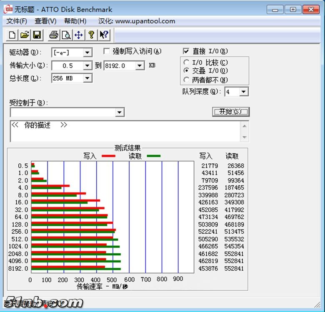Image resolution: width=325 pixels, height=312 pixels.
Task: Click inside the 你的描述 description text box
Action: (125, 131)
